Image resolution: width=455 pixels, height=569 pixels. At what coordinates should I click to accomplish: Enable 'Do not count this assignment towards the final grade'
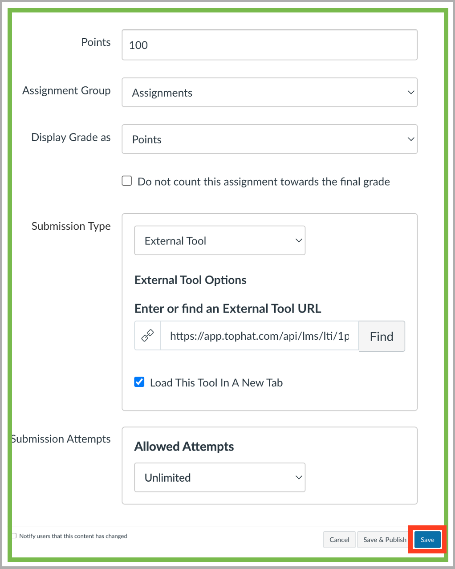point(126,180)
